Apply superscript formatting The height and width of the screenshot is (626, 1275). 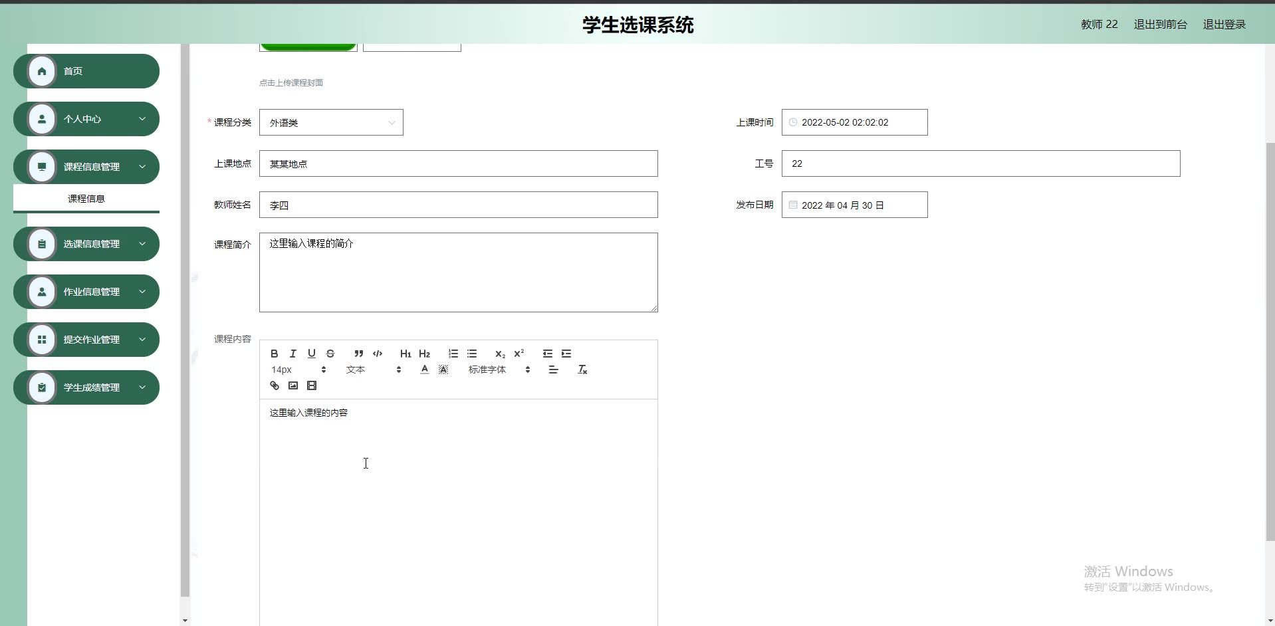519,354
